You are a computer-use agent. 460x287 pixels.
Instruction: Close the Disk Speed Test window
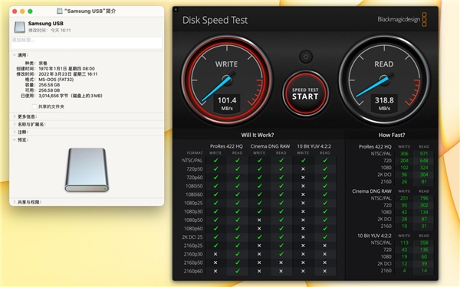pyautogui.click(x=176, y=10)
